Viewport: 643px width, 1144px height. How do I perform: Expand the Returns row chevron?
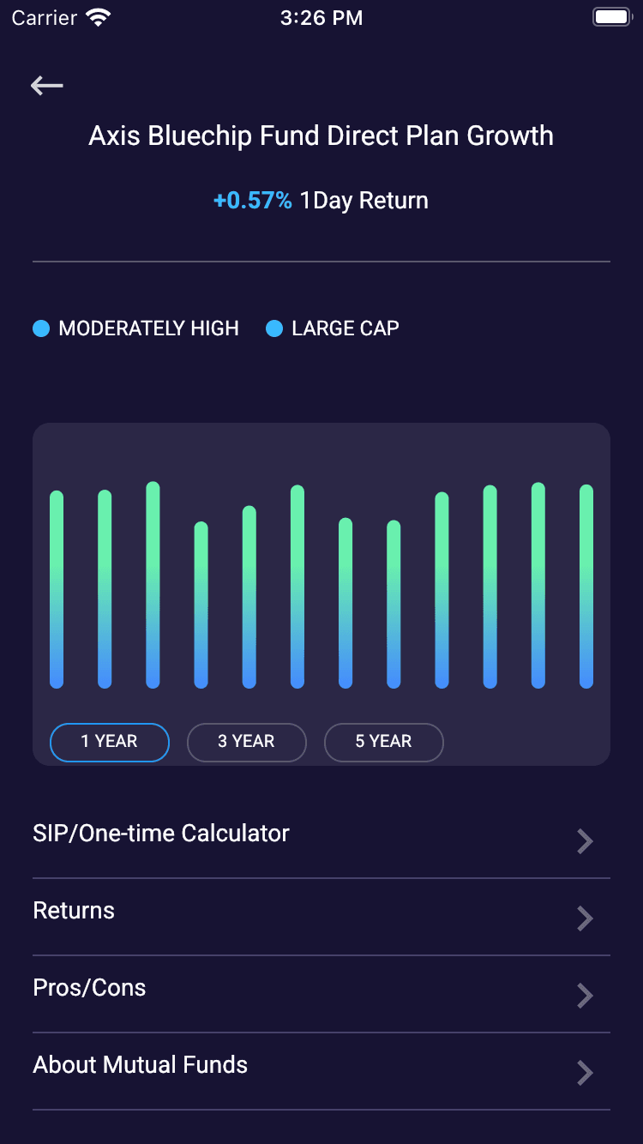click(586, 918)
